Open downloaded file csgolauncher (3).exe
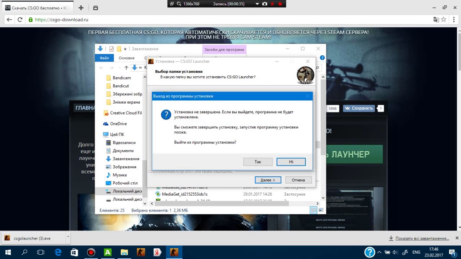 32,238
